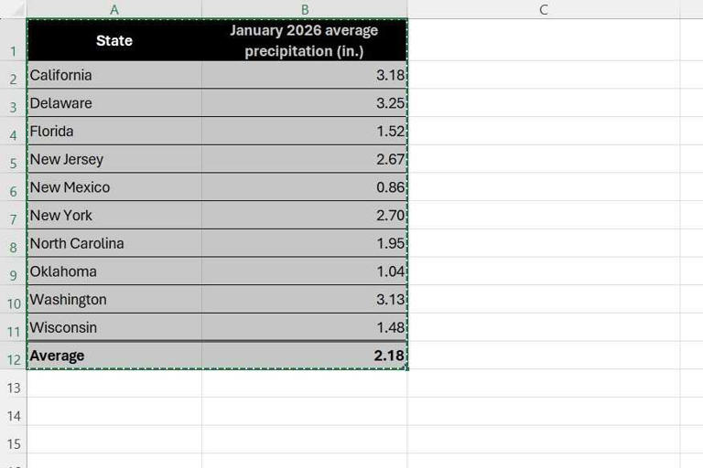This screenshot has width=703, height=468.
Task: Select the average result 2.18
Action: pos(305,356)
